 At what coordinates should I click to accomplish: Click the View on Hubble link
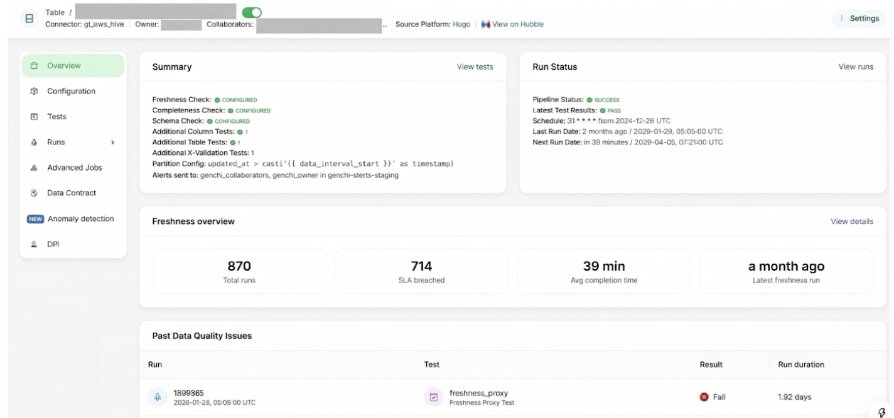point(512,24)
